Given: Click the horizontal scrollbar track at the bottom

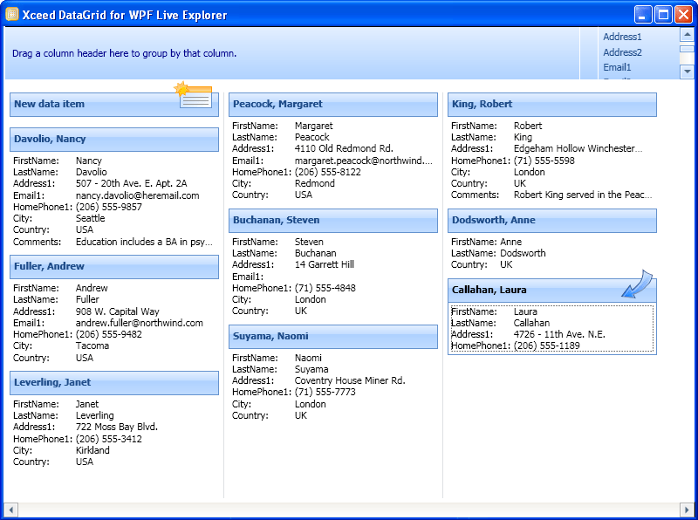Looking at the screenshot, I should click(349, 507).
